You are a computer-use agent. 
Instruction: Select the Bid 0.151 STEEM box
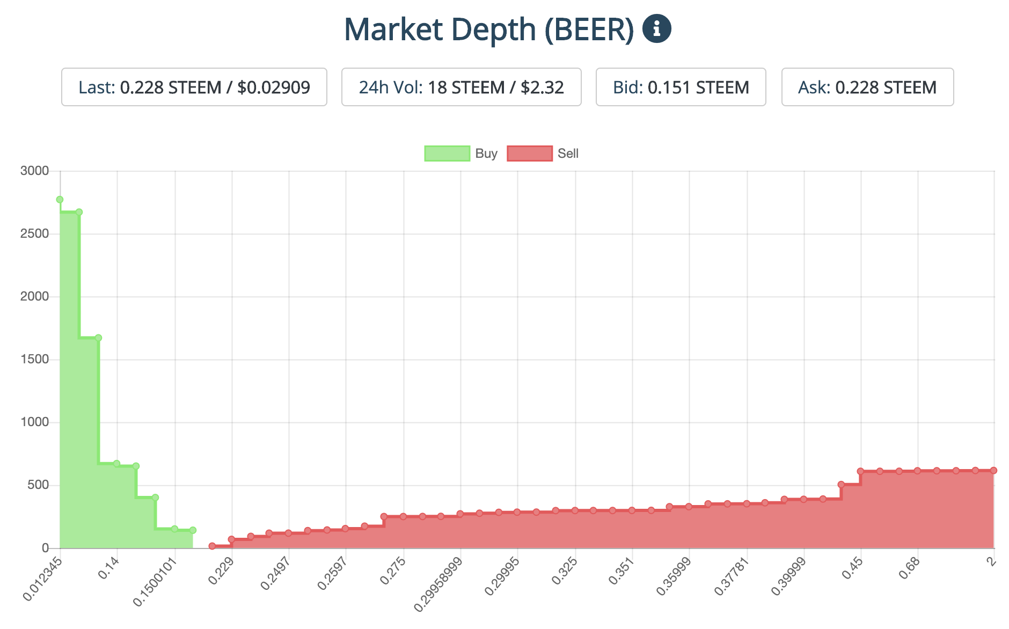[681, 87]
